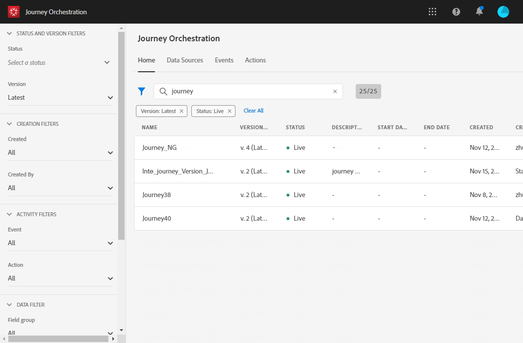Viewport: 523px width, 343px height.
Task: Collapse the ACTIVITY FILTERS section
Action: tap(8, 214)
